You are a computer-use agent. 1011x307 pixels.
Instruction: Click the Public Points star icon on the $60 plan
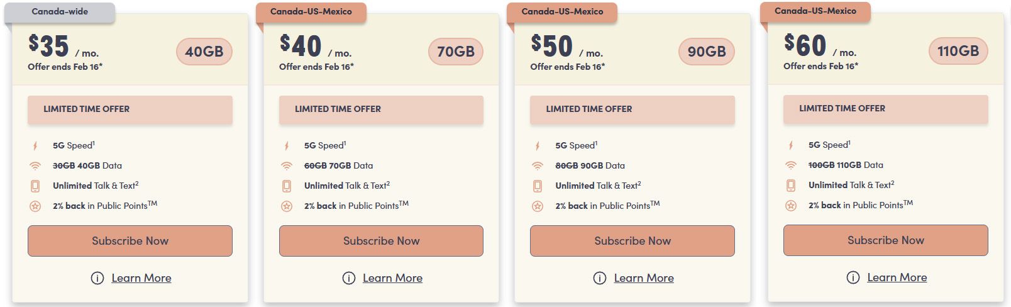[x=791, y=206]
